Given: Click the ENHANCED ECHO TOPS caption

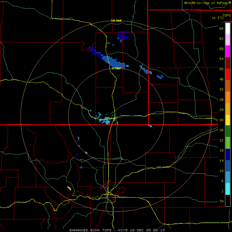Looking at the screenshot, I should click(x=90, y=230).
